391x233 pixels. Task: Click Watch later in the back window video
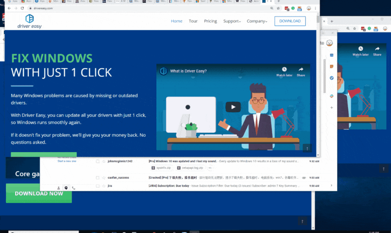[361, 51]
